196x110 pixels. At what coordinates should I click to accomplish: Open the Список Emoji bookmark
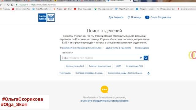click(21, 9)
